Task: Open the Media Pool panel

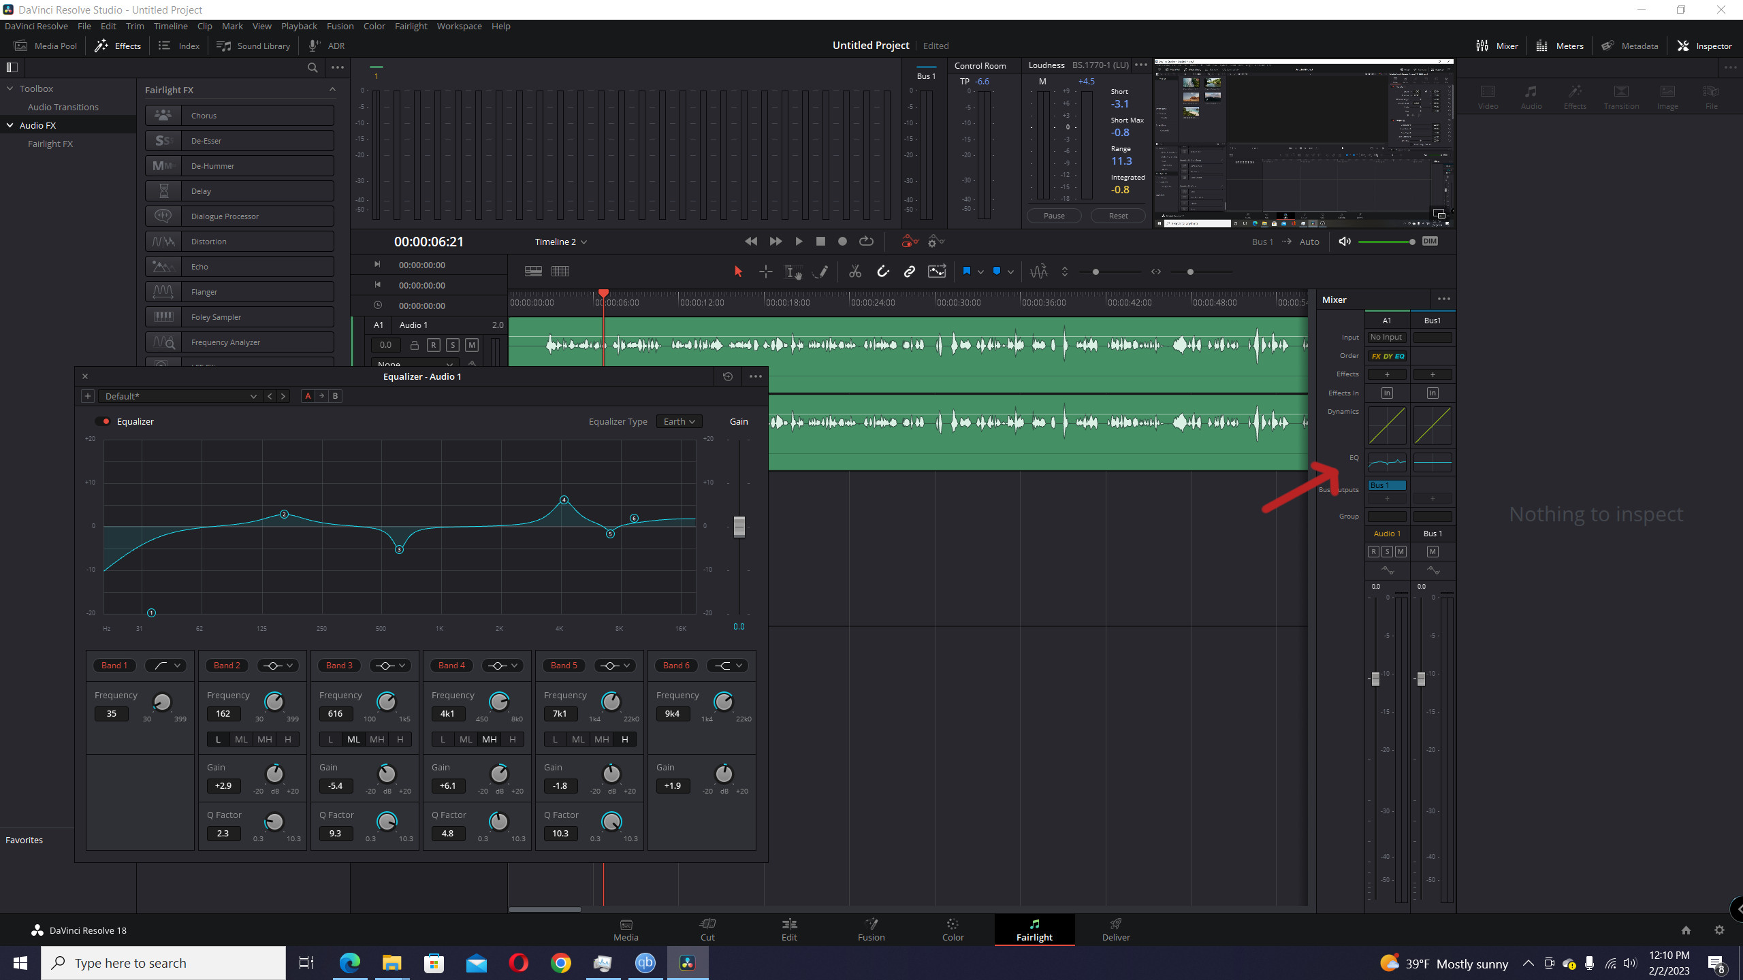Action: 46,46
